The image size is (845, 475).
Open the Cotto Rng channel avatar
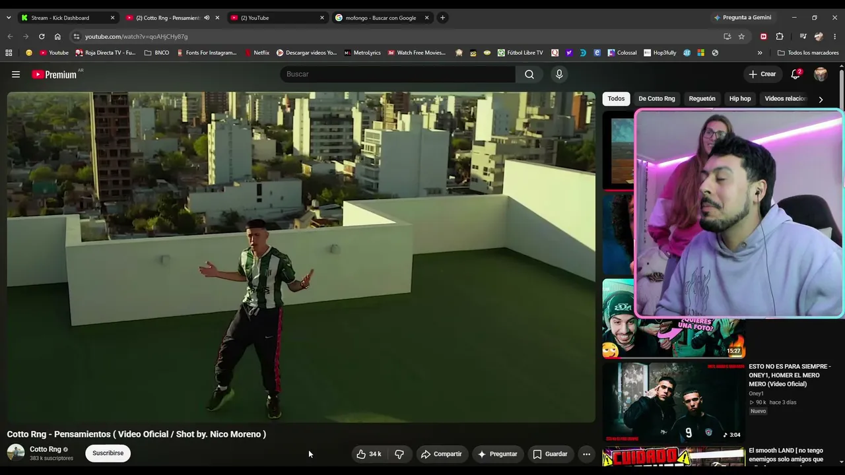coord(16,453)
